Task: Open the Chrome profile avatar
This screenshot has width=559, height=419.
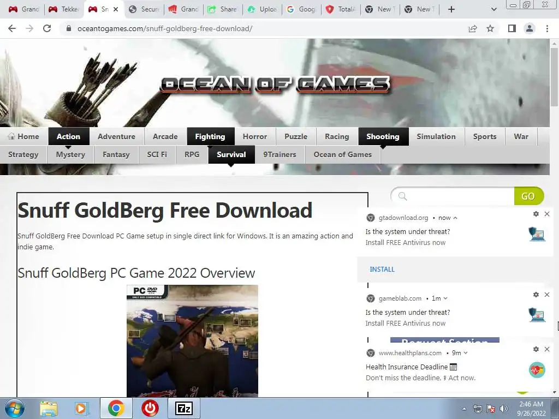Action: click(x=530, y=28)
